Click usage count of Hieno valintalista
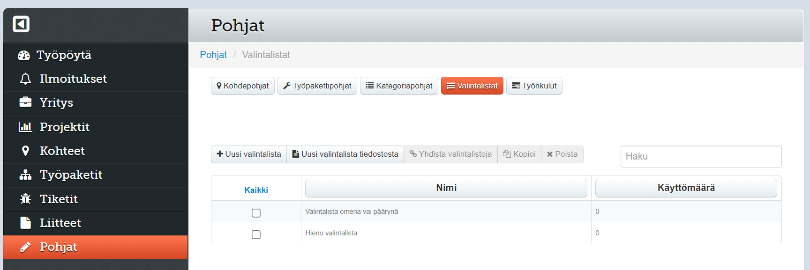810x270 pixels. (x=597, y=233)
